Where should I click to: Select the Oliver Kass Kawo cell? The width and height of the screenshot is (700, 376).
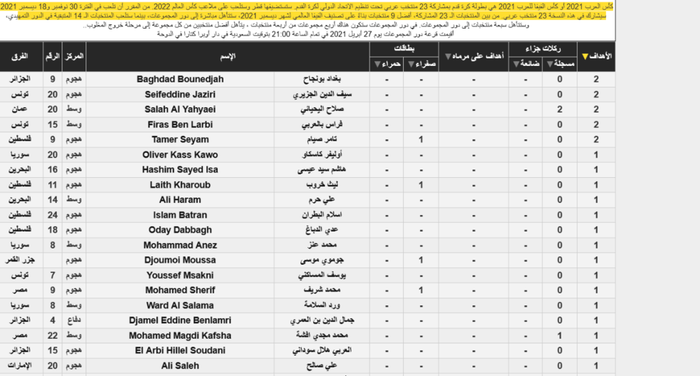point(180,155)
